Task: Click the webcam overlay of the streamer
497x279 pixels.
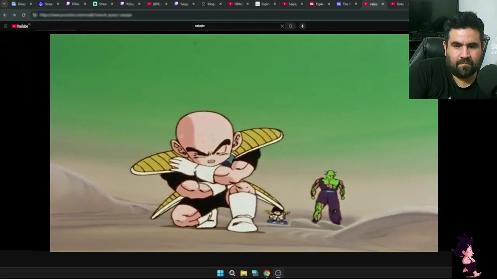Action: [x=453, y=50]
